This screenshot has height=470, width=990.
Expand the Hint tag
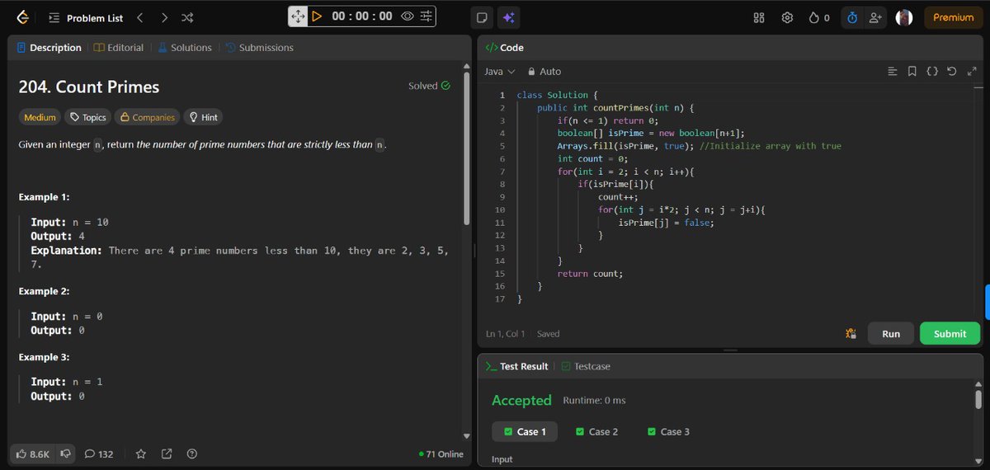pos(203,117)
